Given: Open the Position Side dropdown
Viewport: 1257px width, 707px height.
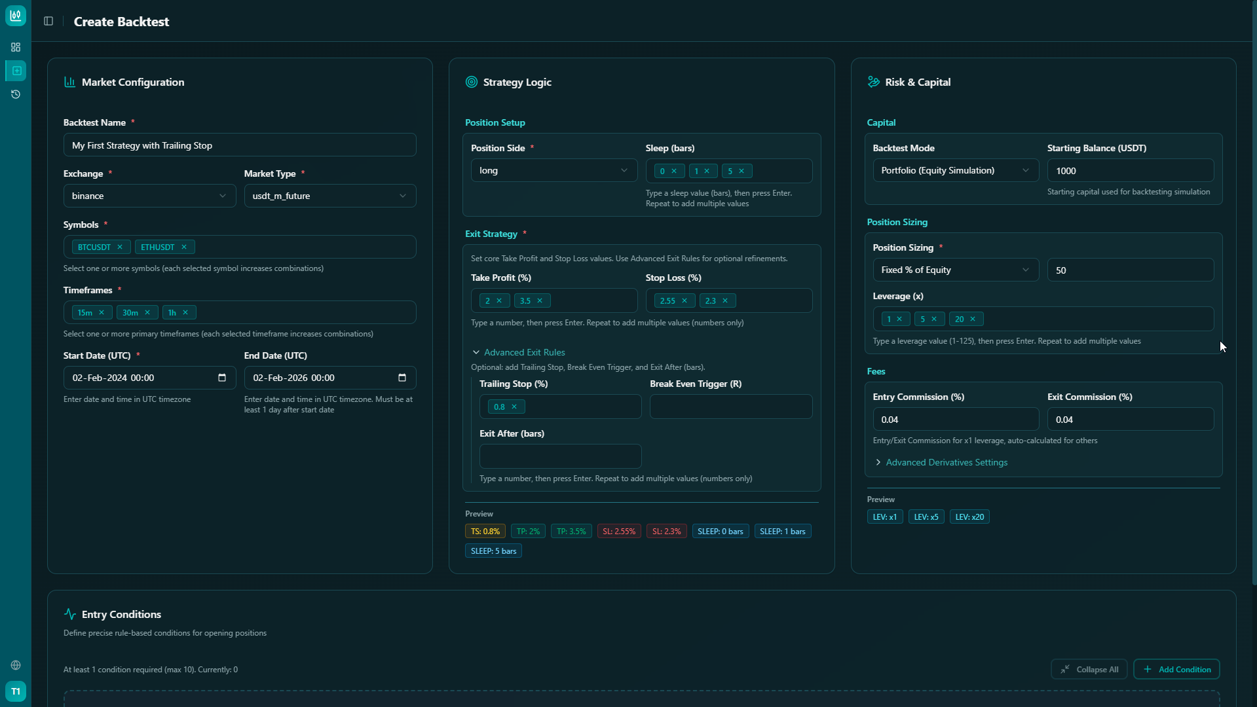Looking at the screenshot, I should (x=554, y=170).
